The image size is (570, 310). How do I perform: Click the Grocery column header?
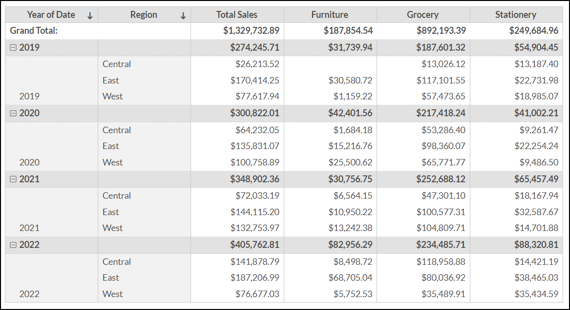pos(423,15)
